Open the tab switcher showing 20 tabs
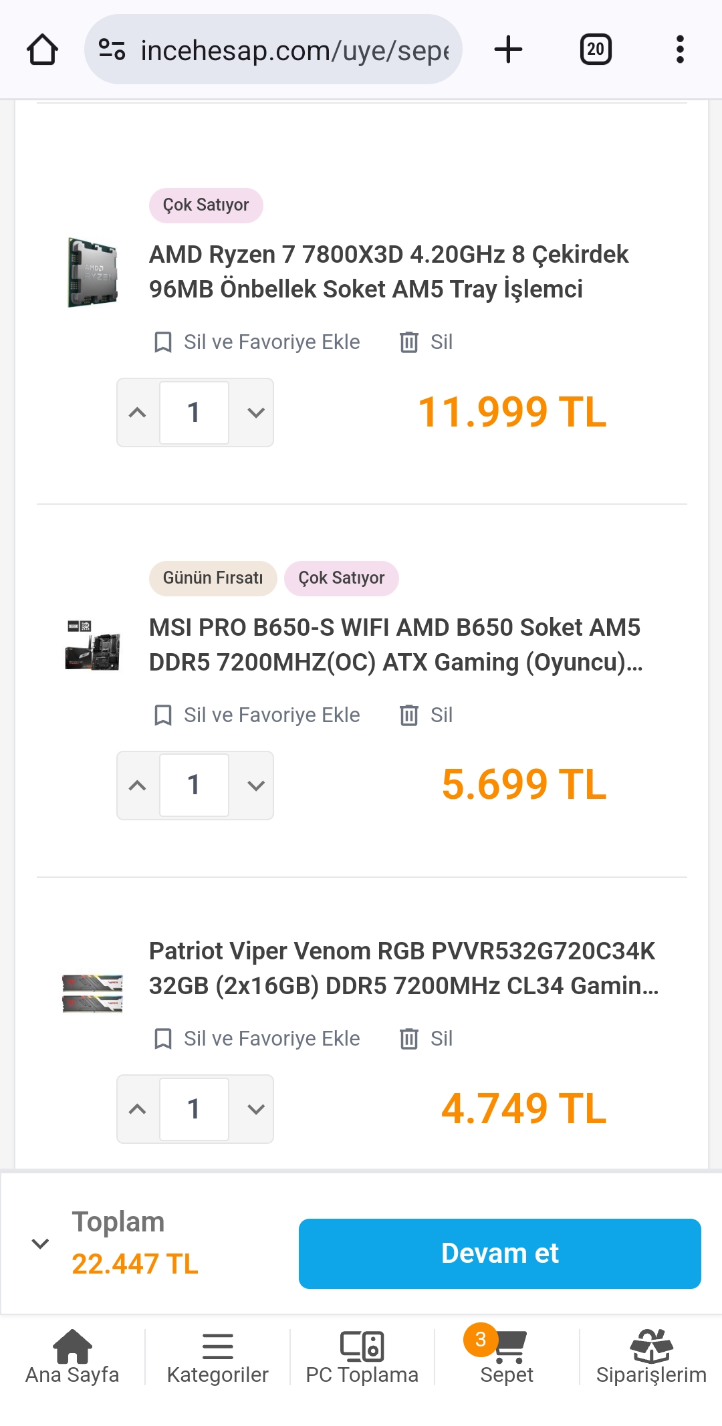This screenshot has height=1426, width=722. tap(595, 49)
